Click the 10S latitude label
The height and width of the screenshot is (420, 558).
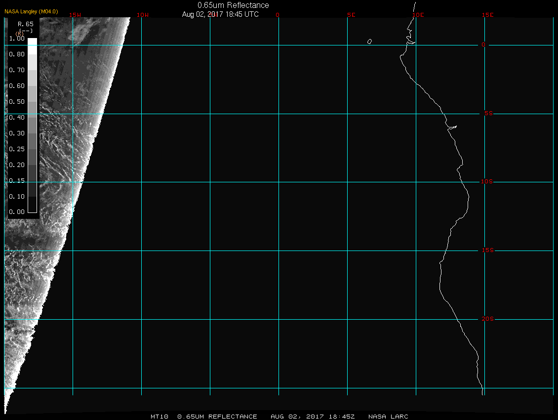click(x=487, y=182)
